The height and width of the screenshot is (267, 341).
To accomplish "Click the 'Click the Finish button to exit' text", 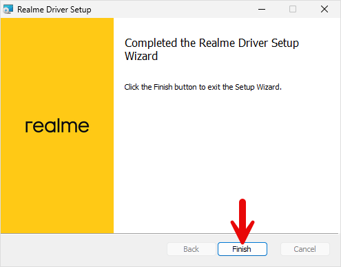I will coord(203,87).
